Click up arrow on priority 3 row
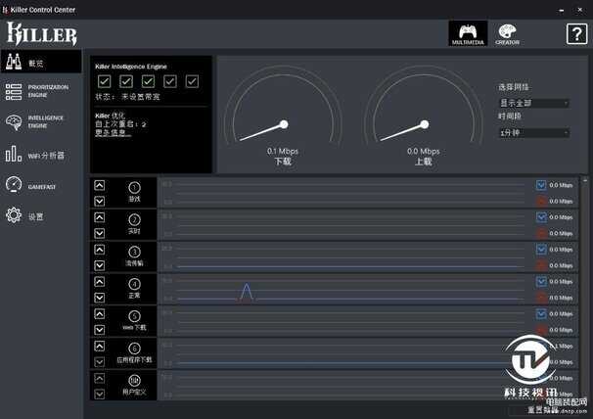Image resolution: width=593 pixels, height=419 pixels. click(99, 250)
